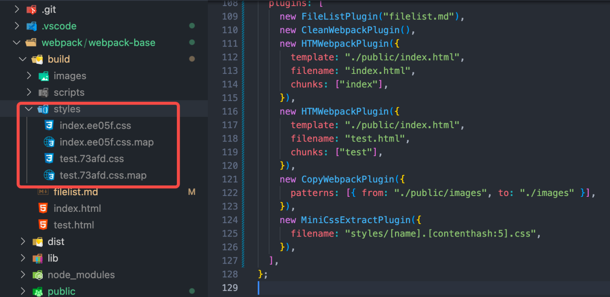Click map icon beside test.73afd.css.map

[49, 175]
